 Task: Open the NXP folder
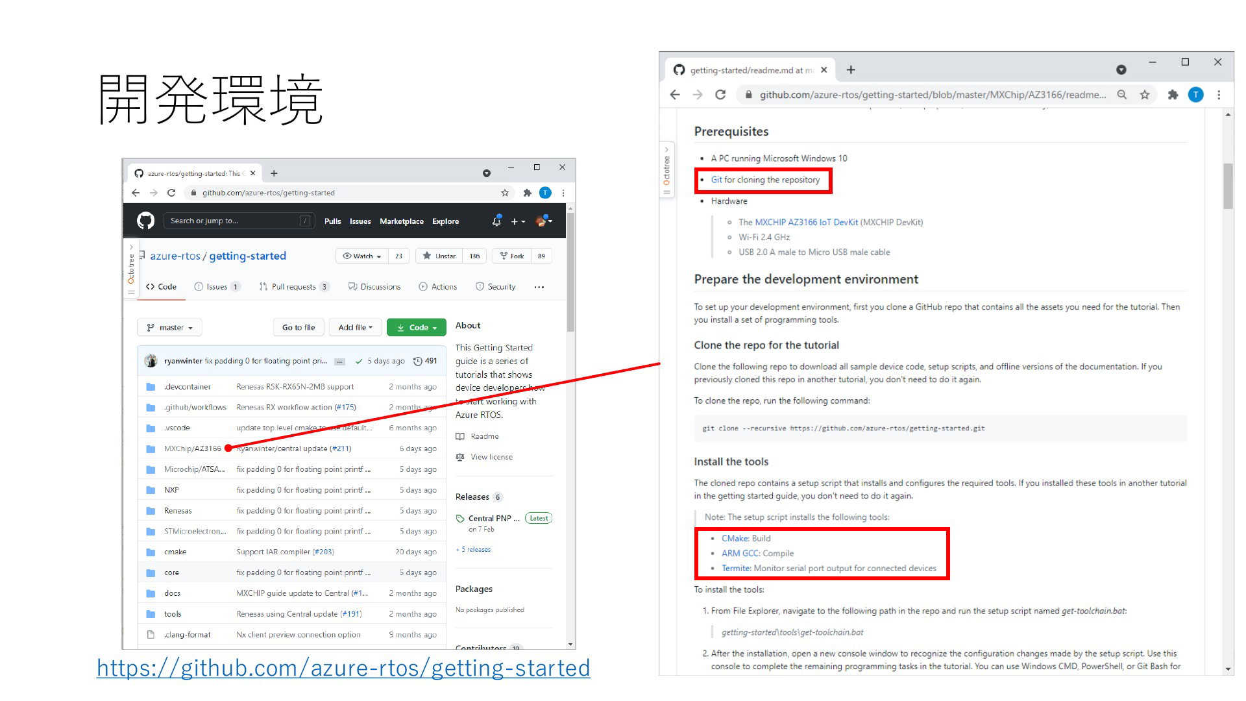pos(171,490)
